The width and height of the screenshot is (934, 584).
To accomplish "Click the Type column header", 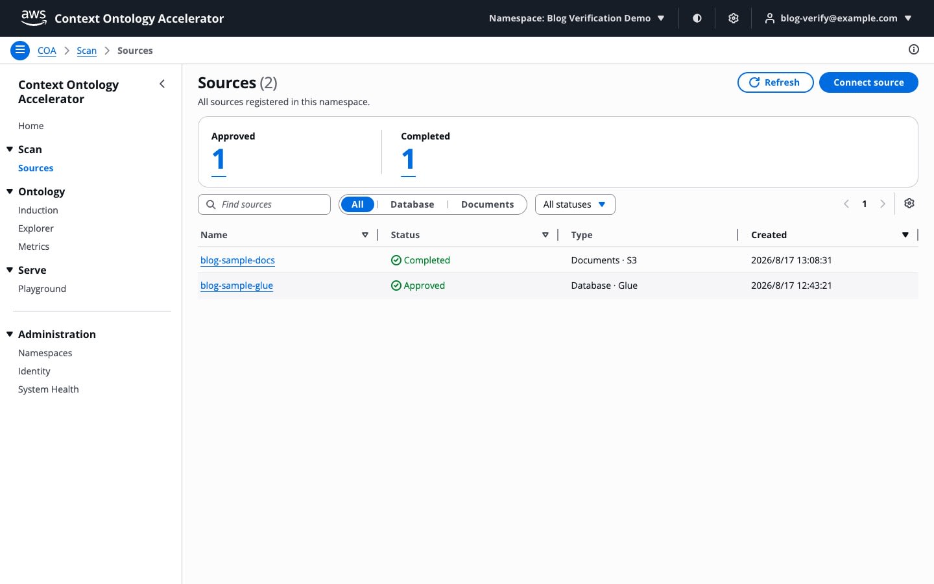I will [582, 235].
